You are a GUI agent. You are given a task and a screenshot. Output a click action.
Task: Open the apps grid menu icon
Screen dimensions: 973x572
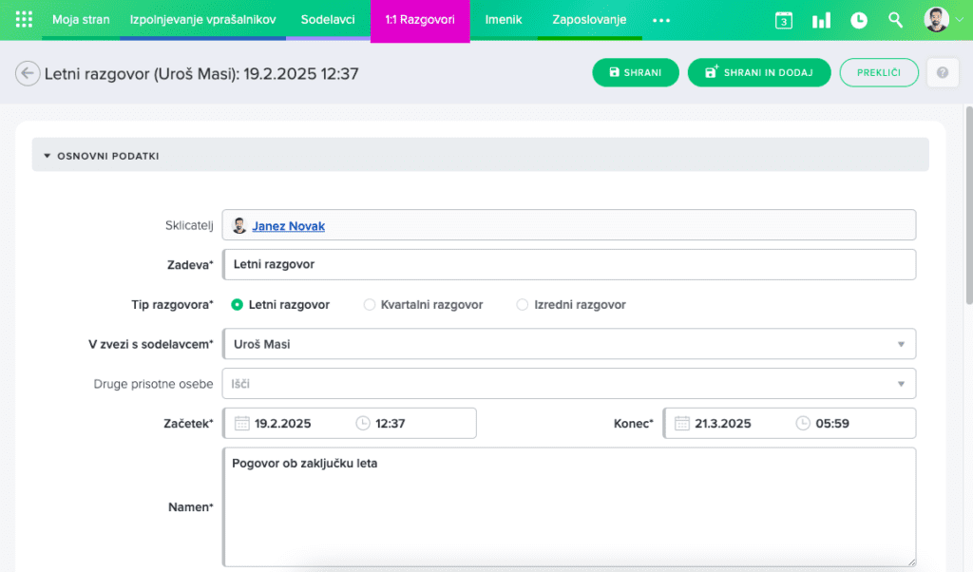pyautogui.click(x=25, y=20)
